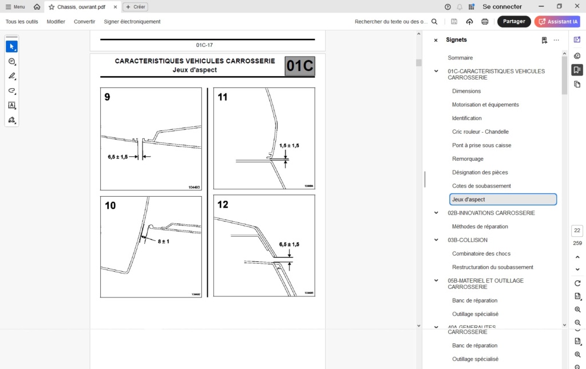Screen dimensions: 586x369
Task: Open the AI assistant panel in the right rail
Action: [577, 39]
